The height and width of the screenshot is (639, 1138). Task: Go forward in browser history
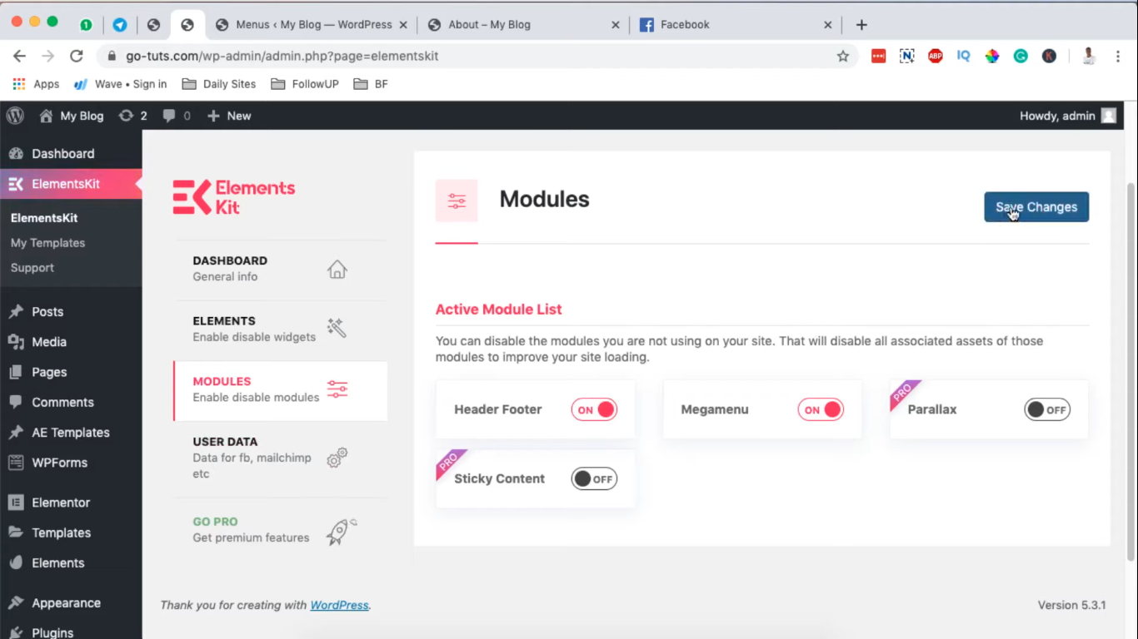(x=48, y=56)
